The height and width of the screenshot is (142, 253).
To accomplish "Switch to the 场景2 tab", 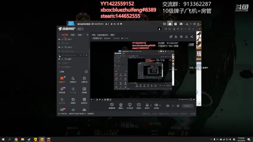I will tap(80, 35).
